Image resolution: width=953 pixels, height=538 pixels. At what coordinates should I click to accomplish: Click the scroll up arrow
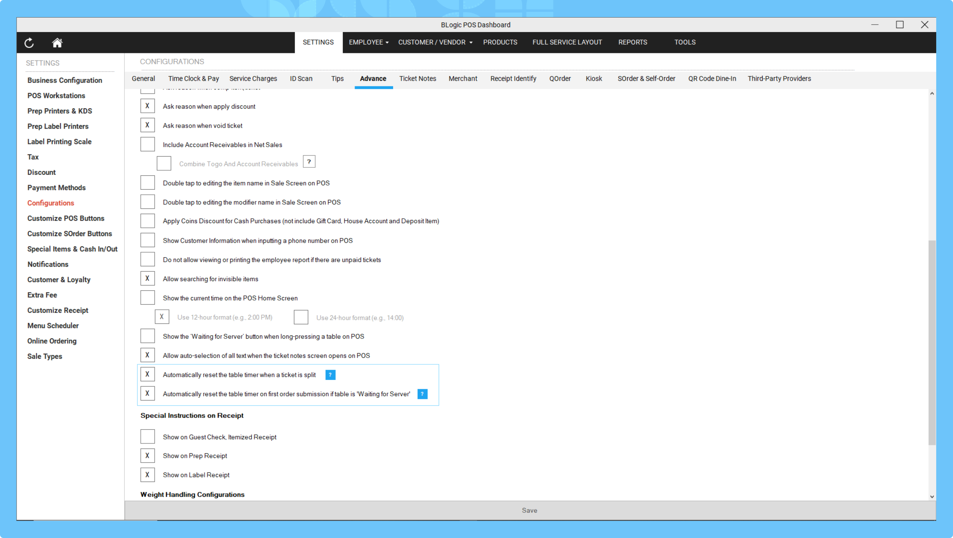pyautogui.click(x=932, y=93)
